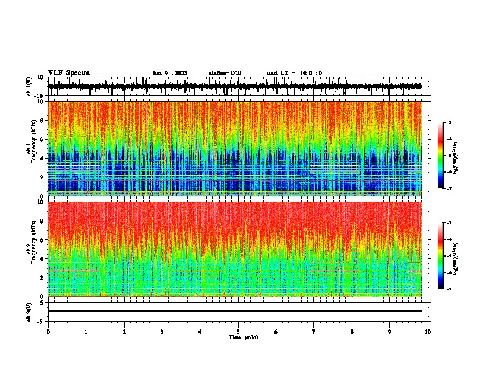Click the "9" tick on the time axis
482x372 pixels.
(389, 332)
